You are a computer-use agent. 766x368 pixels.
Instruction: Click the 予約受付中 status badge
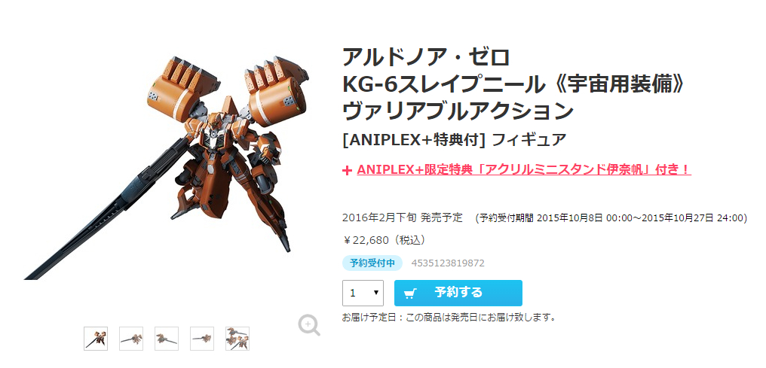372,263
